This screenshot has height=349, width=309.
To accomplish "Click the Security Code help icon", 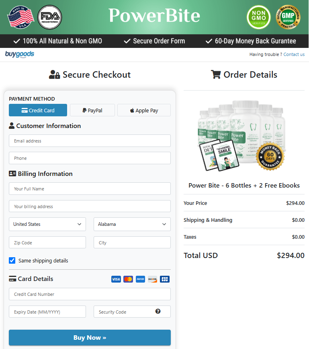I will (x=158, y=311).
